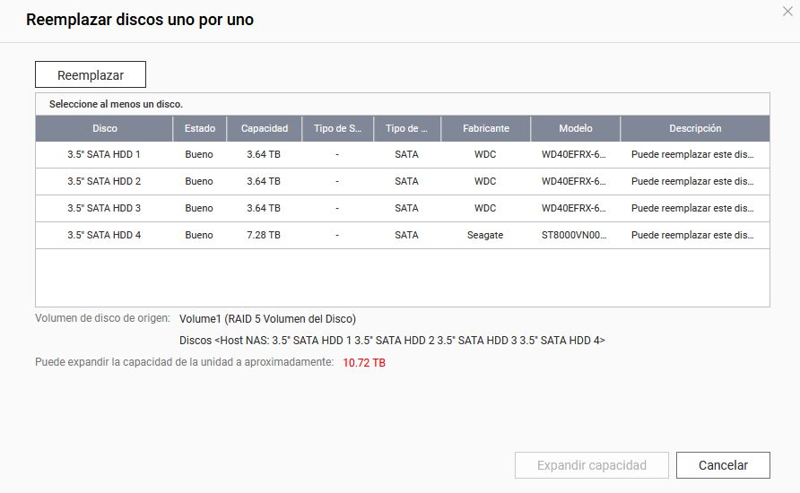Choose the 3.5" SATA HDD 3 disk name
The height and width of the screenshot is (493, 800).
pyautogui.click(x=104, y=209)
